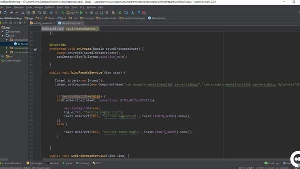Open the Code menu

(x=29, y=8)
